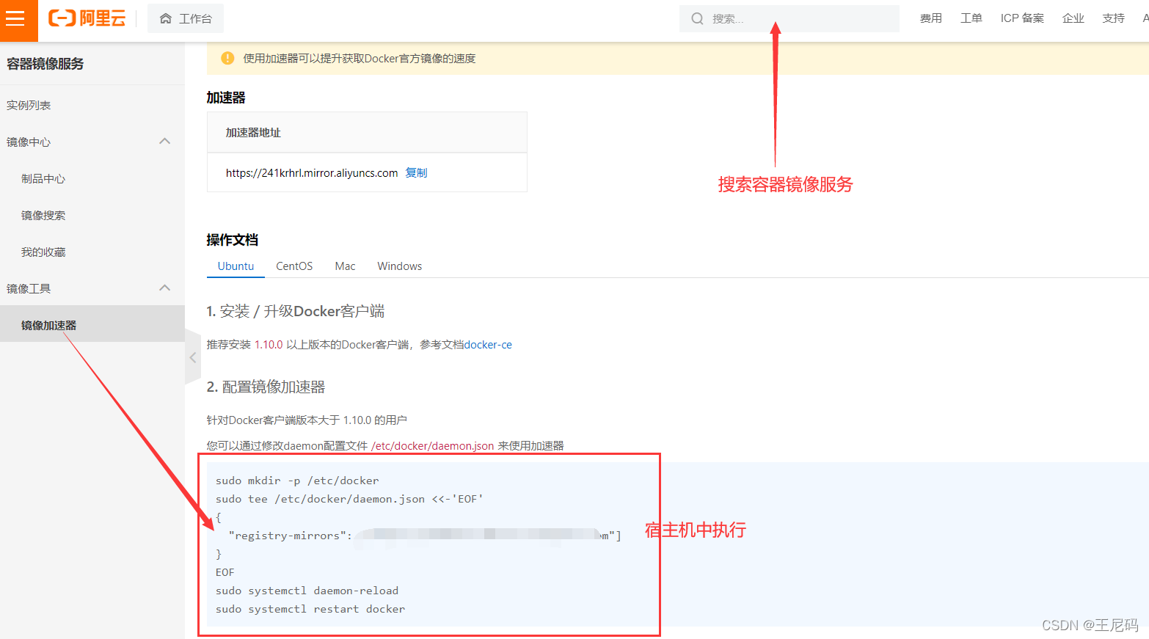1149x639 pixels.
Task: Collapse the 镜像工具 sidebar section chevron
Action: click(165, 288)
